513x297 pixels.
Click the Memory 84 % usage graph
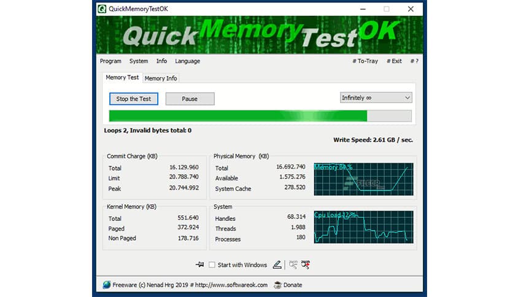[363, 179]
